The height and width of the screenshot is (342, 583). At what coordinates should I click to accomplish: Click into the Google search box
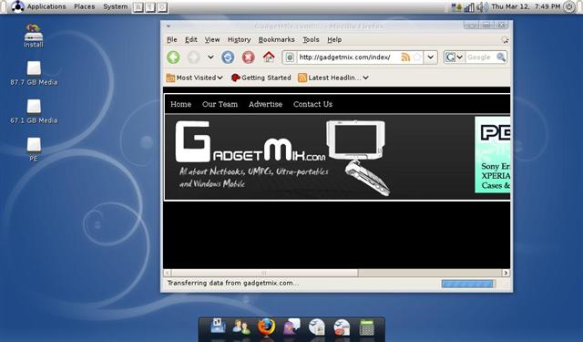tap(480, 57)
